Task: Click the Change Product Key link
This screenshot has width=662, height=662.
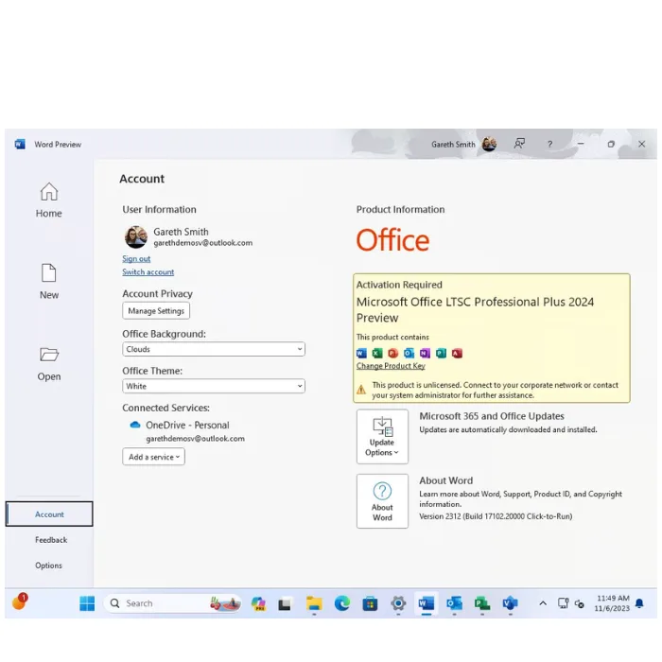Action: pos(391,366)
